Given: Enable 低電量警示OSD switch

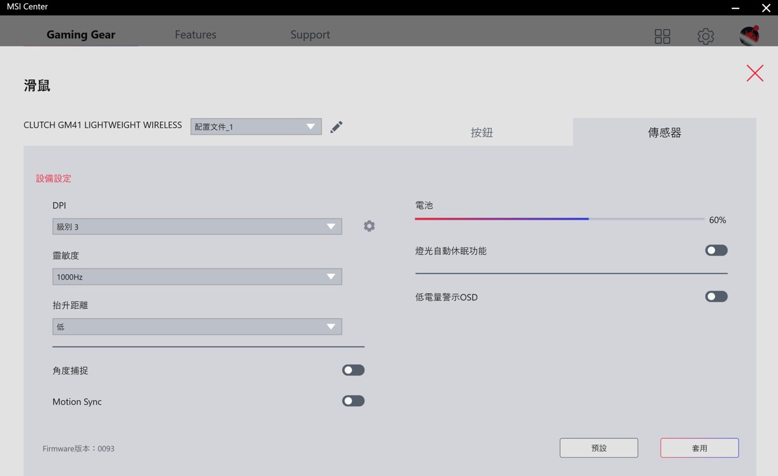Looking at the screenshot, I should [x=716, y=296].
